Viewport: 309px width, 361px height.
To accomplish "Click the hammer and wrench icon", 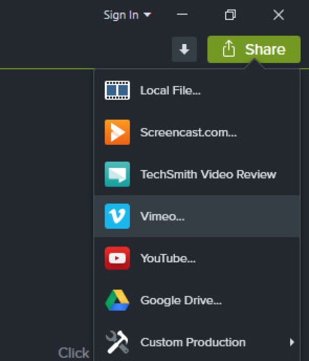I will [117, 342].
